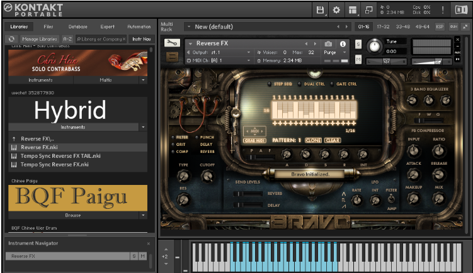Viewport: 473px width, 273px height.
Task: Click the CLEAR pattern button
Action: point(333,140)
